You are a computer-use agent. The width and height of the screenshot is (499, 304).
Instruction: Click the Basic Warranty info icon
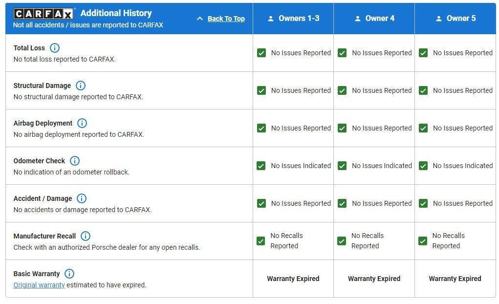(x=69, y=274)
